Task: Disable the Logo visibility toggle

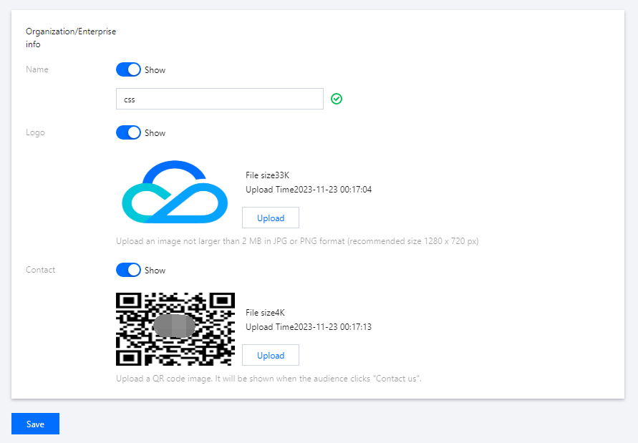Action: [x=128, y=132]
